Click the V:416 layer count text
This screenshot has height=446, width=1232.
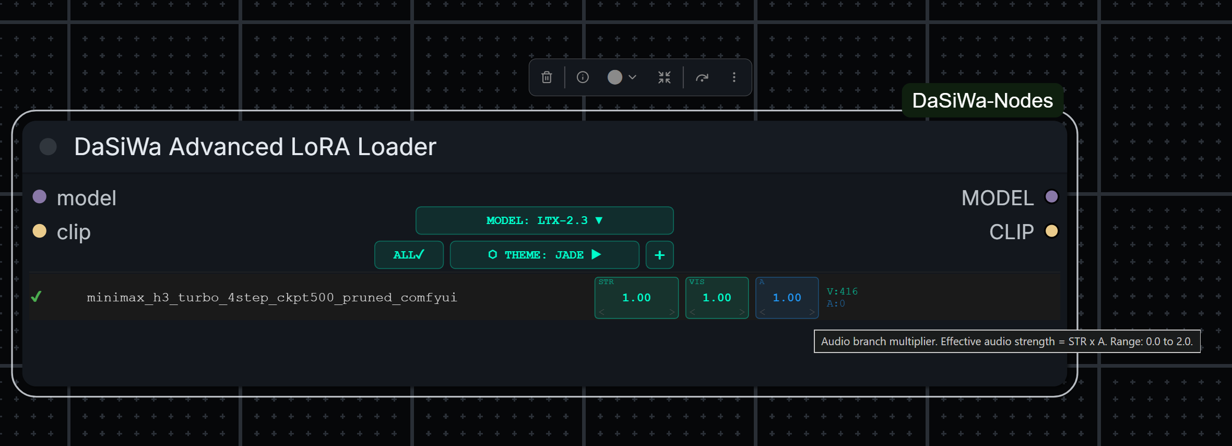842,291
